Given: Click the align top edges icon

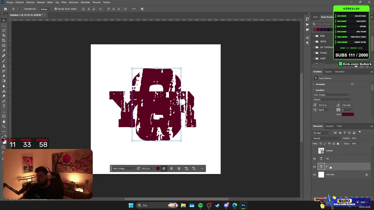Looking at the screenshot, I should click(109, 9).
